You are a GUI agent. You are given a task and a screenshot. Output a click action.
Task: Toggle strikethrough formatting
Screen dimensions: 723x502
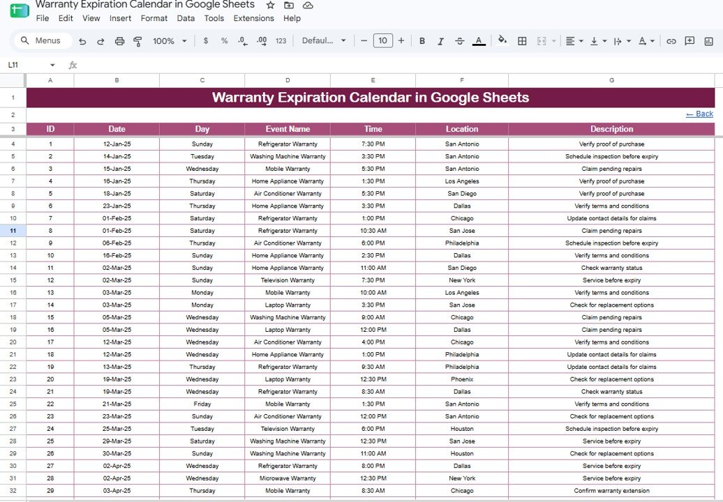[x=459, y=41]
